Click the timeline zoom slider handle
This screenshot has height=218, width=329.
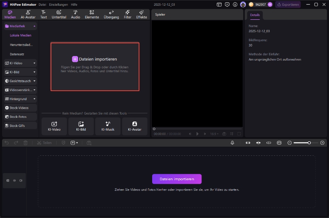pos(309,143)
